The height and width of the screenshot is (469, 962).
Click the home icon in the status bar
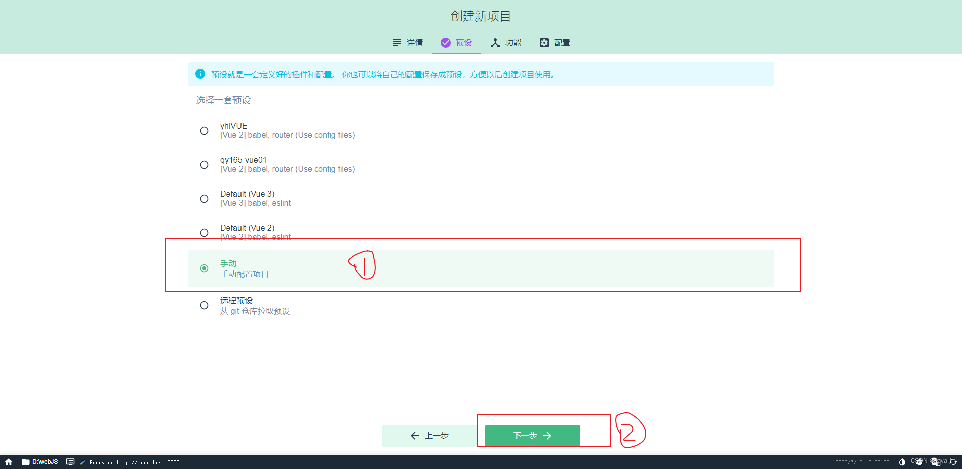[8, 462]
